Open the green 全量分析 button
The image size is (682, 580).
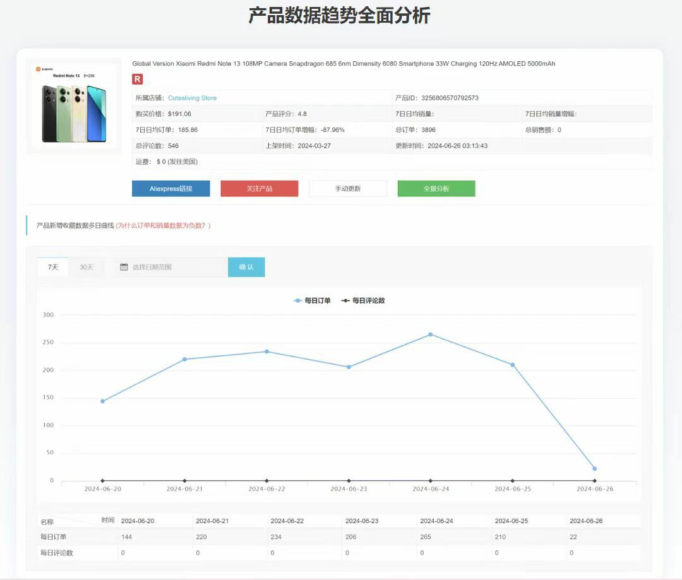tap(436, 189)
